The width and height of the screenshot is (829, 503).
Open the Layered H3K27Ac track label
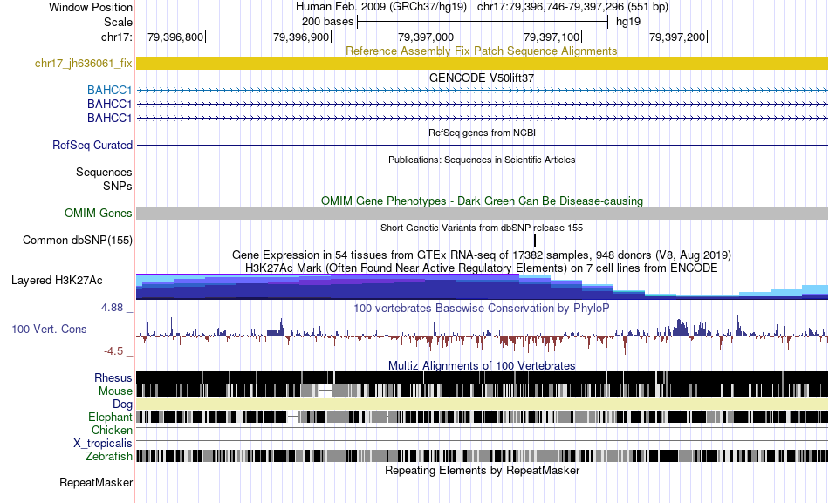pos(57,280)
